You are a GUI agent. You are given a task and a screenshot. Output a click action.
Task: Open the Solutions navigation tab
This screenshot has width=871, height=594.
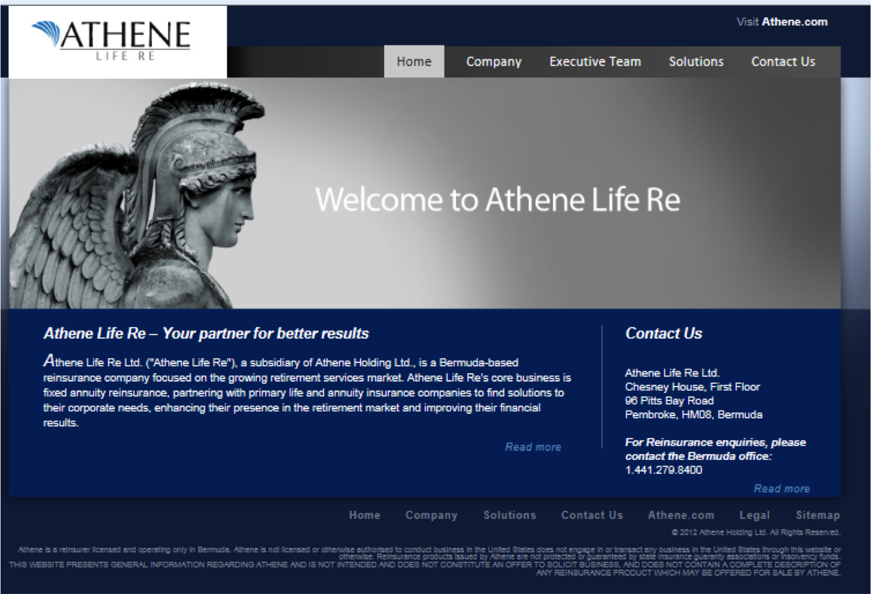coord(696,62)
